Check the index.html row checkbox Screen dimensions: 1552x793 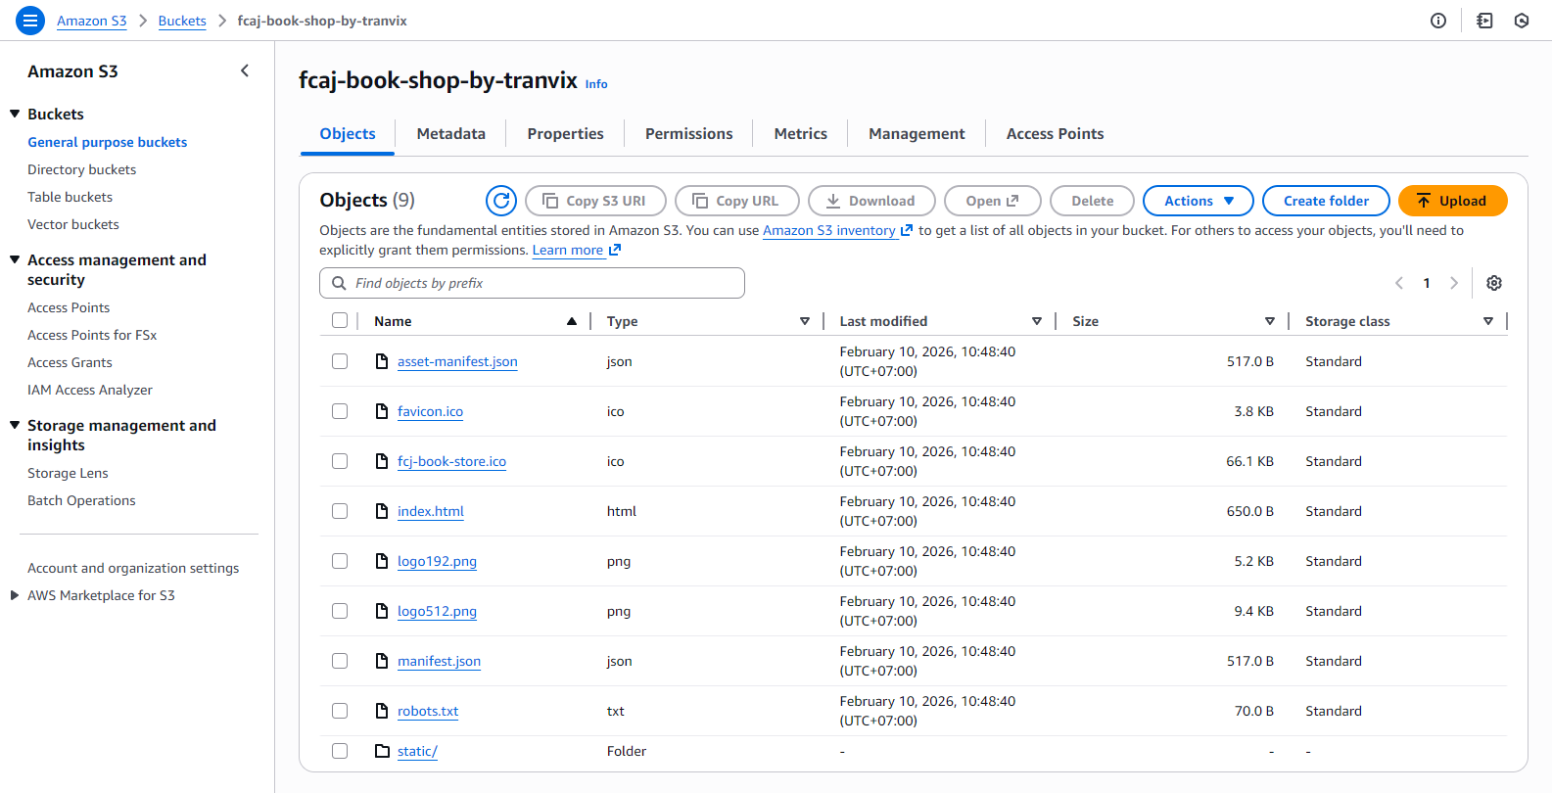tap(340, 511)
